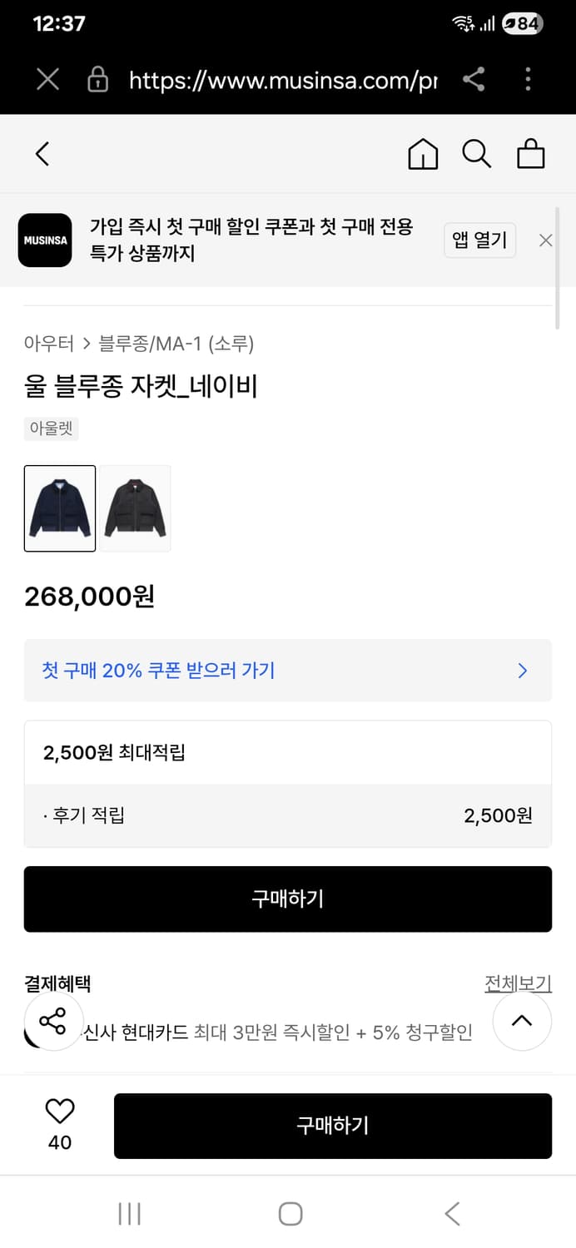Tap the MUSINSA logo in the banner
The width and height of the screenshot is (576, 1248).
[x=45, y=240]
